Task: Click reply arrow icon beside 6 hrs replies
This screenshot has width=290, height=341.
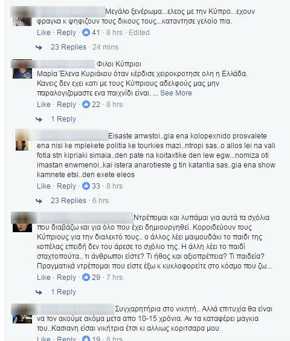Action: (x=39, y=201)
